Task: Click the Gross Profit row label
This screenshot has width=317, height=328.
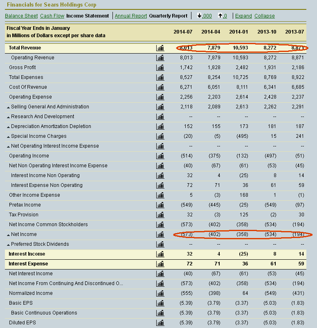Action: 22,67
